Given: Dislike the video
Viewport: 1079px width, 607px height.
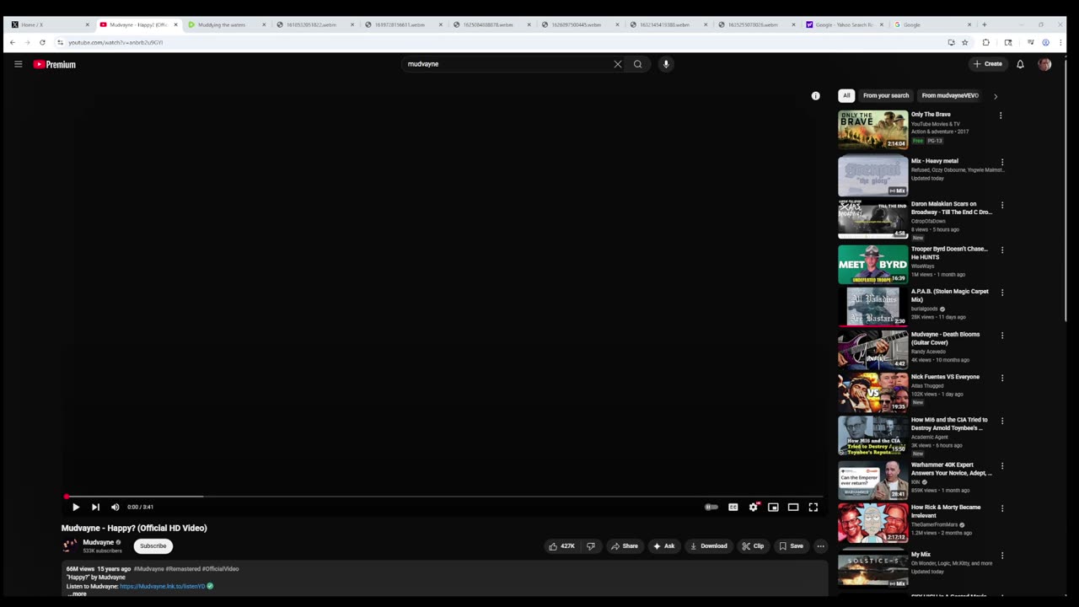Looking at the screenshot, I should (591, 546).
